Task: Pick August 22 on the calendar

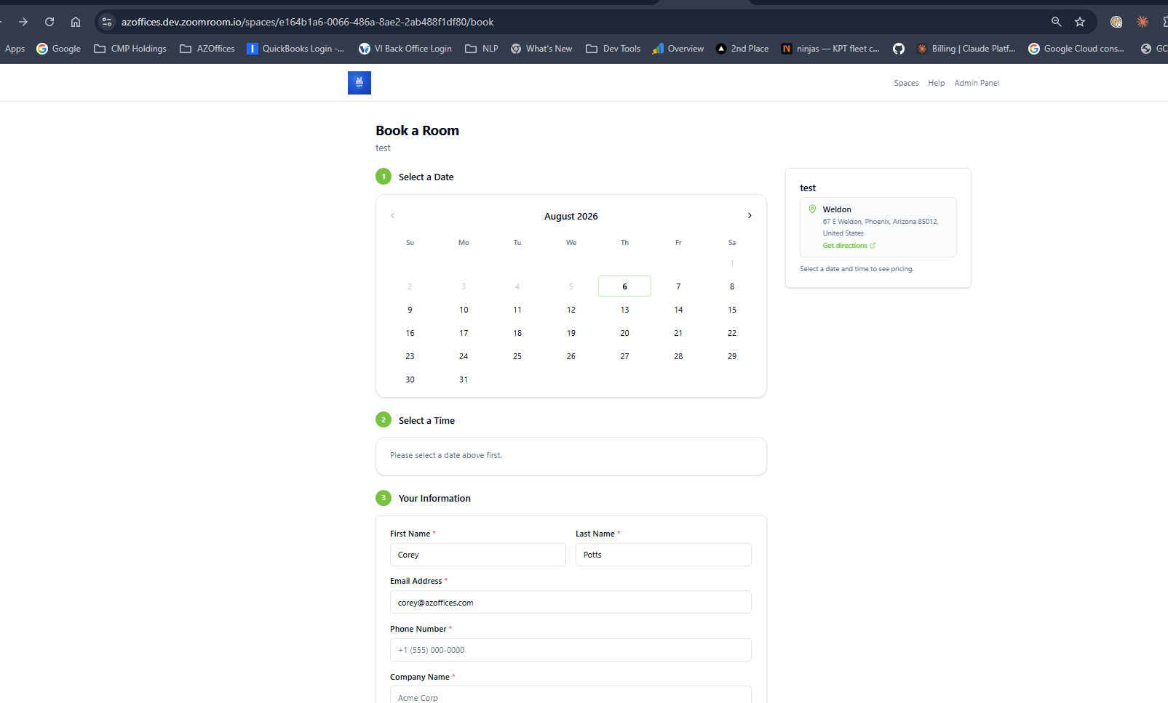Action: point(732,333)
